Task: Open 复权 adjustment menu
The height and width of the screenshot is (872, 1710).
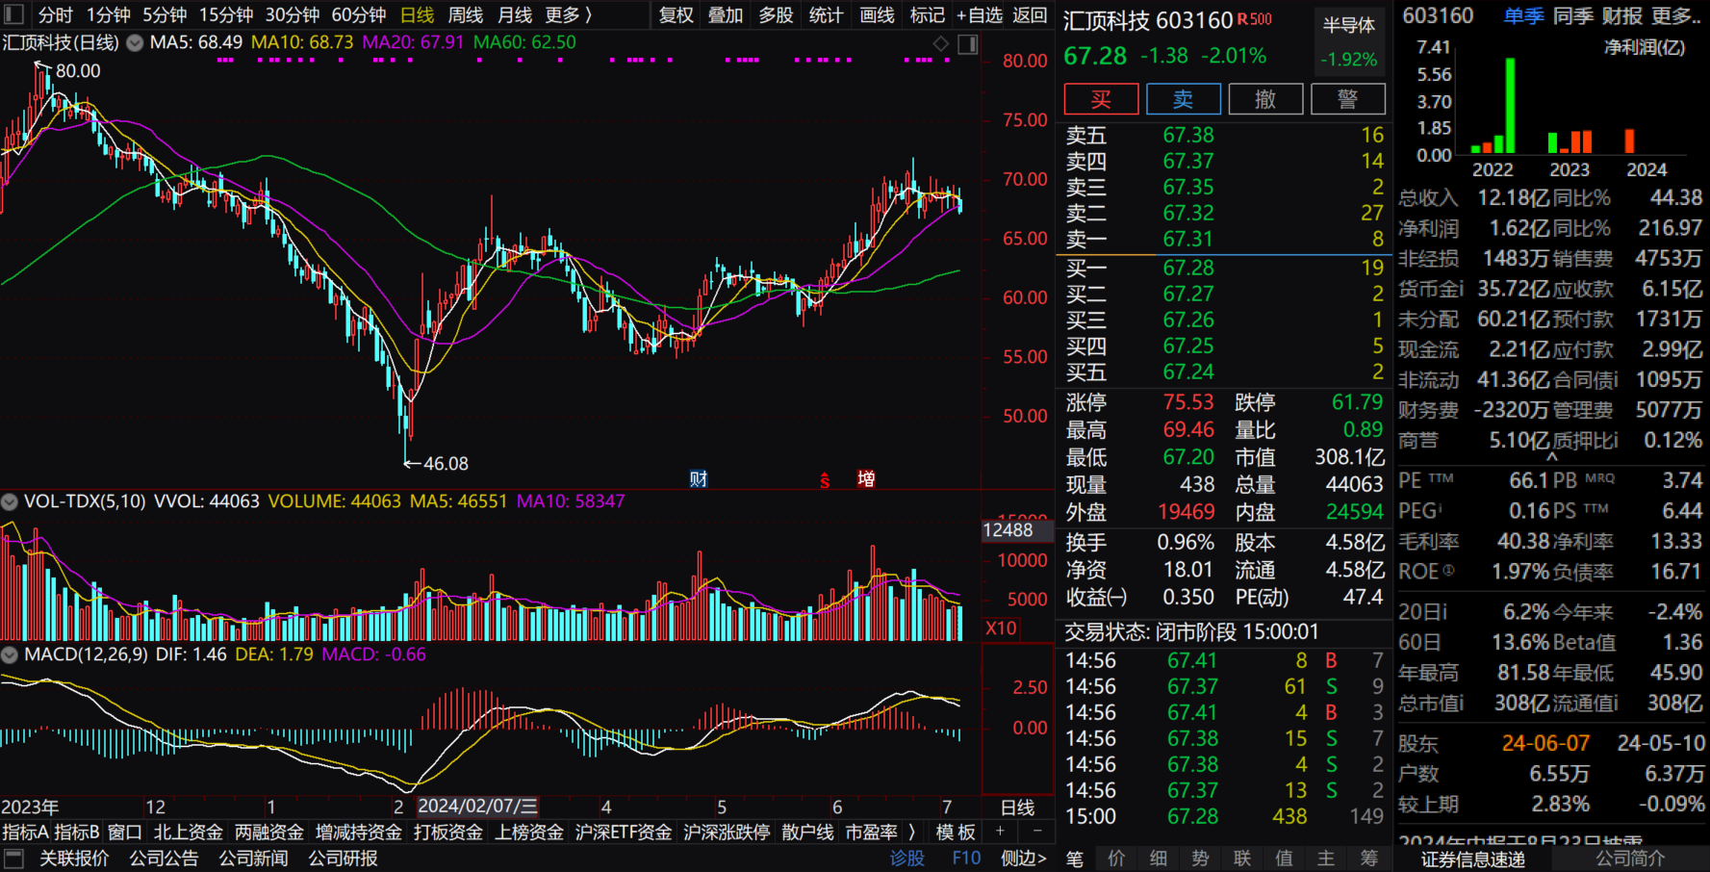Action: (676, 15)
